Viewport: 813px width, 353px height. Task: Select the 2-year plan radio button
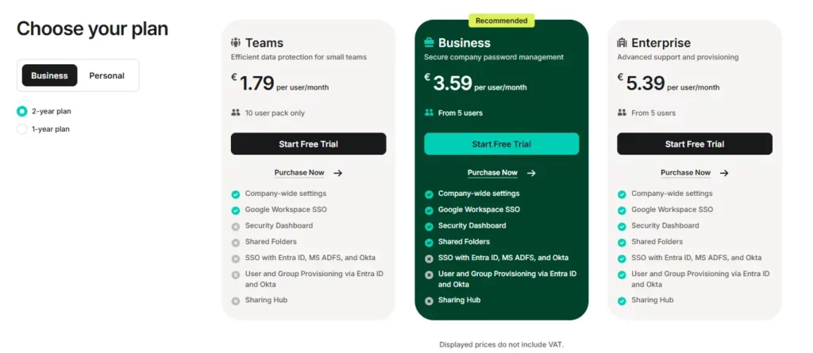22,111
